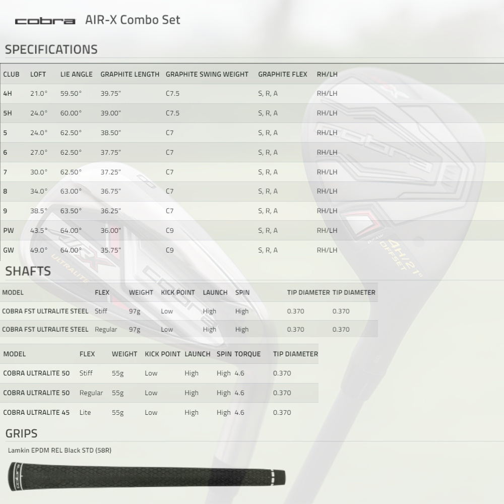Viewport: 504px width, 504px height.
Task: Click the COBRA ULTRALITE 45 model name
Action: pos(36,412)
